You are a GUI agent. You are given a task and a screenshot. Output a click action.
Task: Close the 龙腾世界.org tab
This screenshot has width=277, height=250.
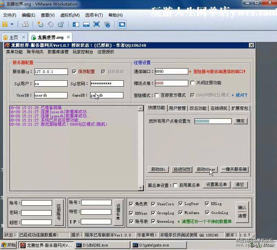(68, 37)
